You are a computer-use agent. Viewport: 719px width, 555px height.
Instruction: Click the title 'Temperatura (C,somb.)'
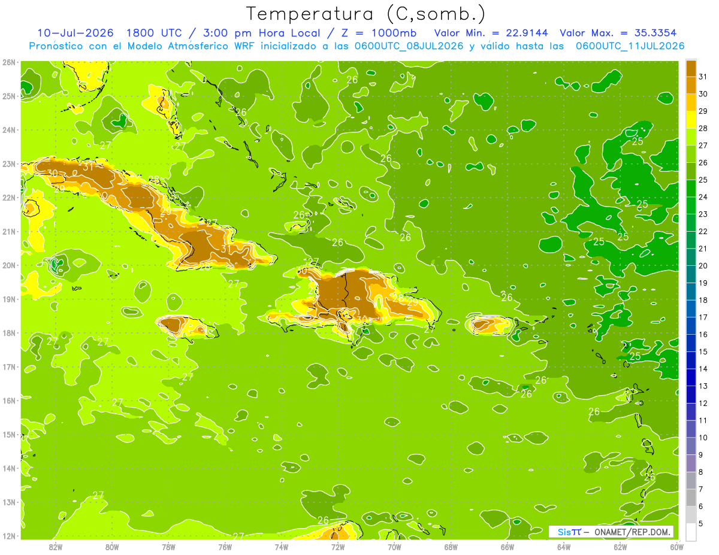366,14
